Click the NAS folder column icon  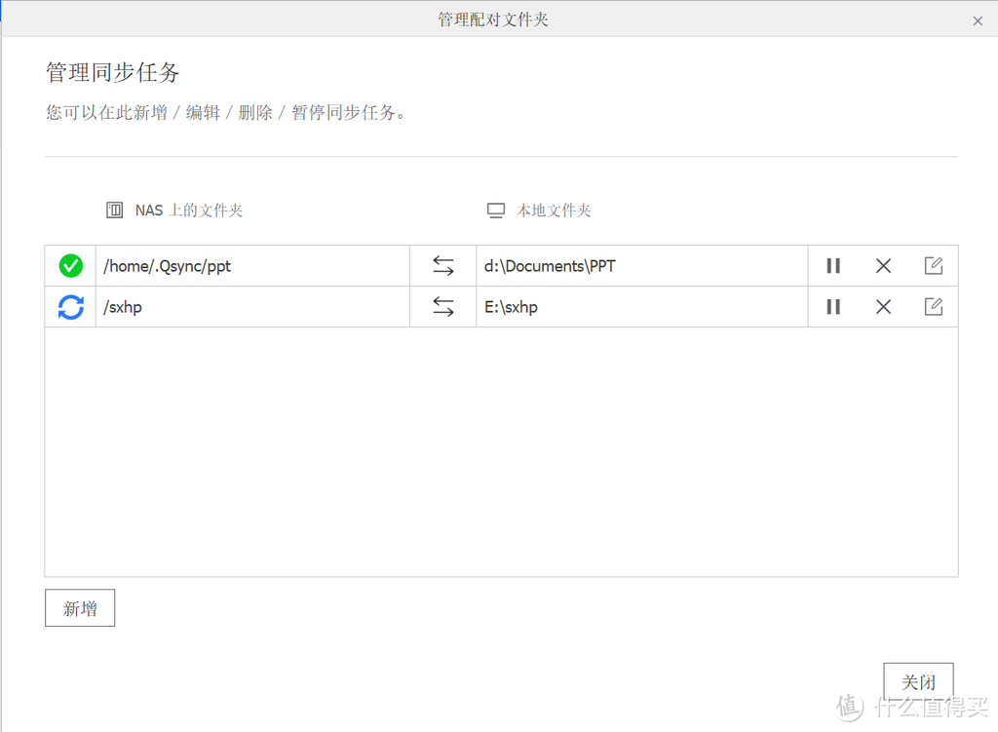click(x=115, y=211)
